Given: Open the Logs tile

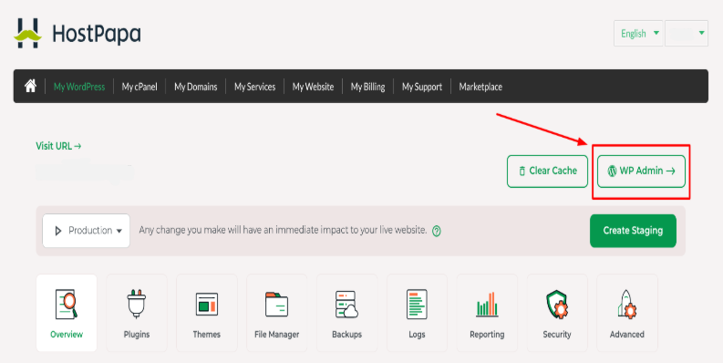Looking at the screenshot, I should pos(417,313).
